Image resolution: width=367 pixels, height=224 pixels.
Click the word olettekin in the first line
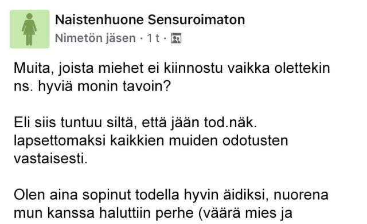302,68
